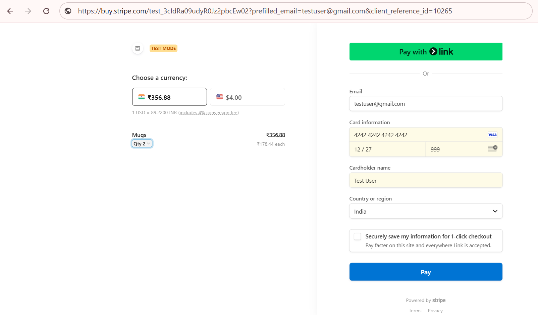Go back using browser back arrow
Screen dimensions: 538x315
click(x=10, y=11)
